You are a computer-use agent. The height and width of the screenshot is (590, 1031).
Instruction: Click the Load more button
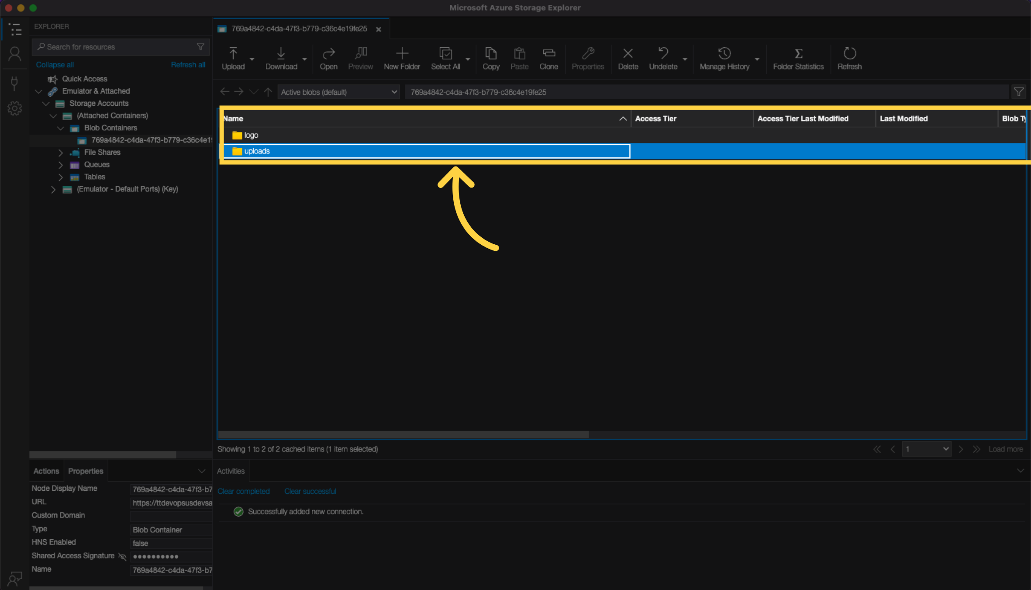click(x=1006, y=449)
